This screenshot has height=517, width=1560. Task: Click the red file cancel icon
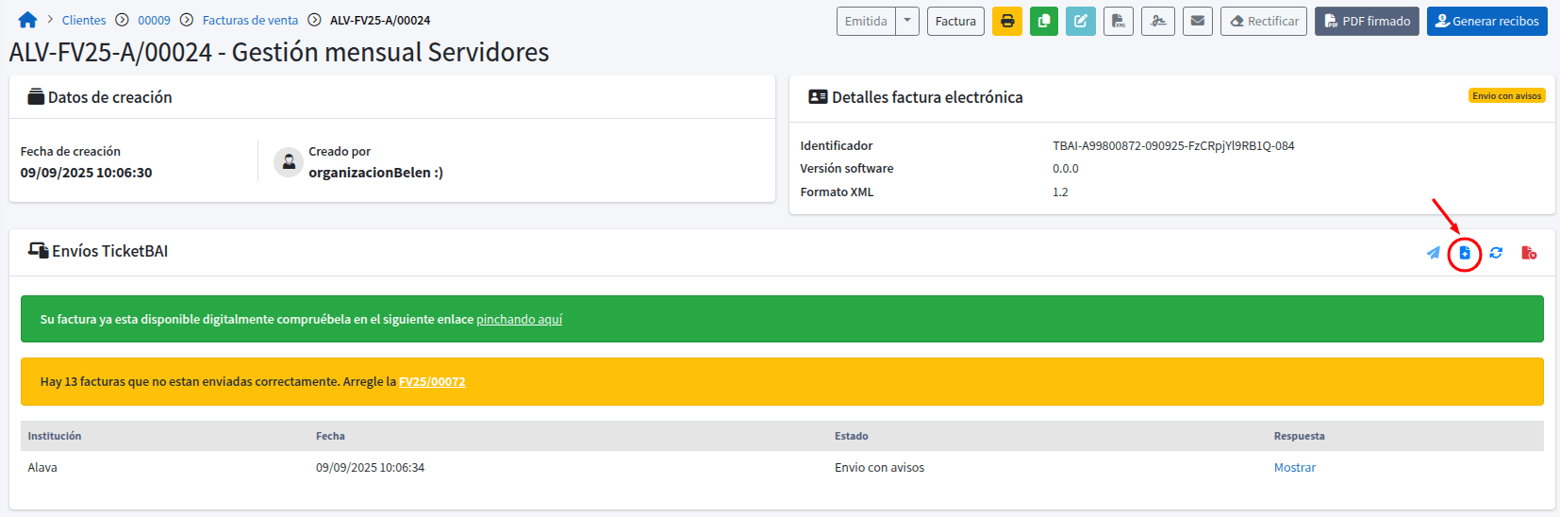(1529, 253)
